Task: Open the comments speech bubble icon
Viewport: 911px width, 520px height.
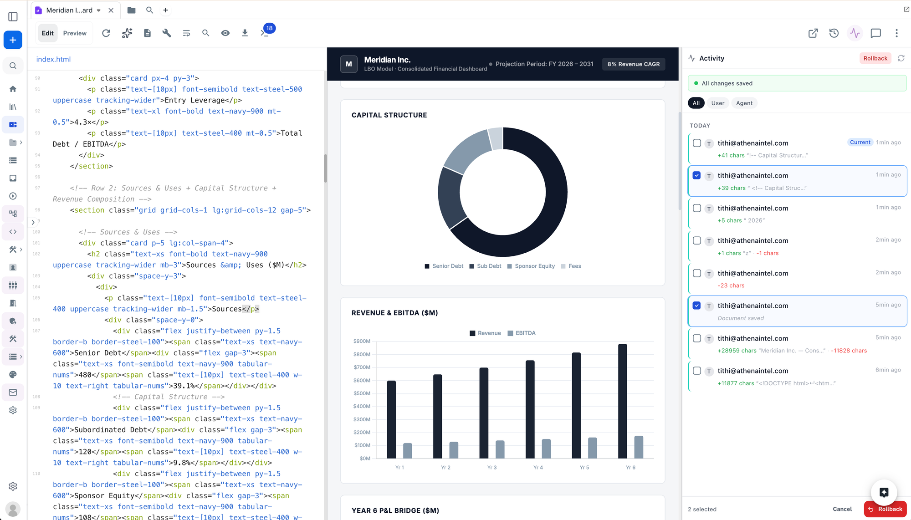Action: coord(875,33)
